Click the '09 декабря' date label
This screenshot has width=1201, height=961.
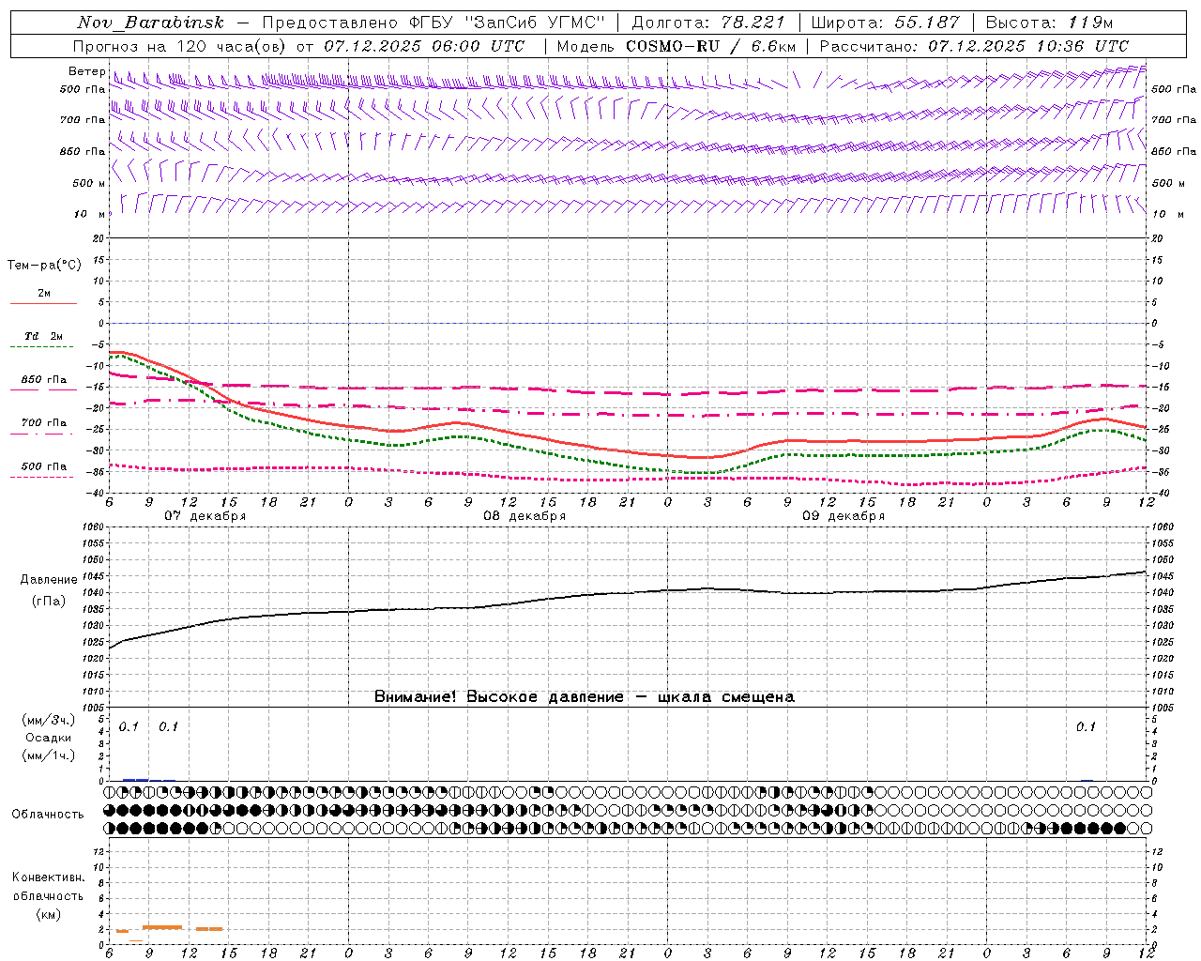(x=844, y=516)
